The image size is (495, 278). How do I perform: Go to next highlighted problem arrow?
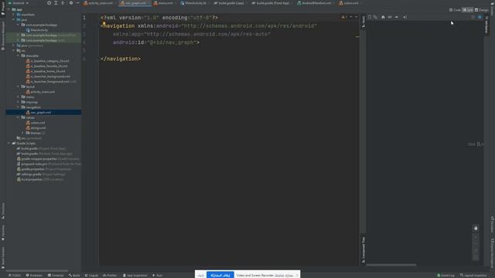(356, 17)
